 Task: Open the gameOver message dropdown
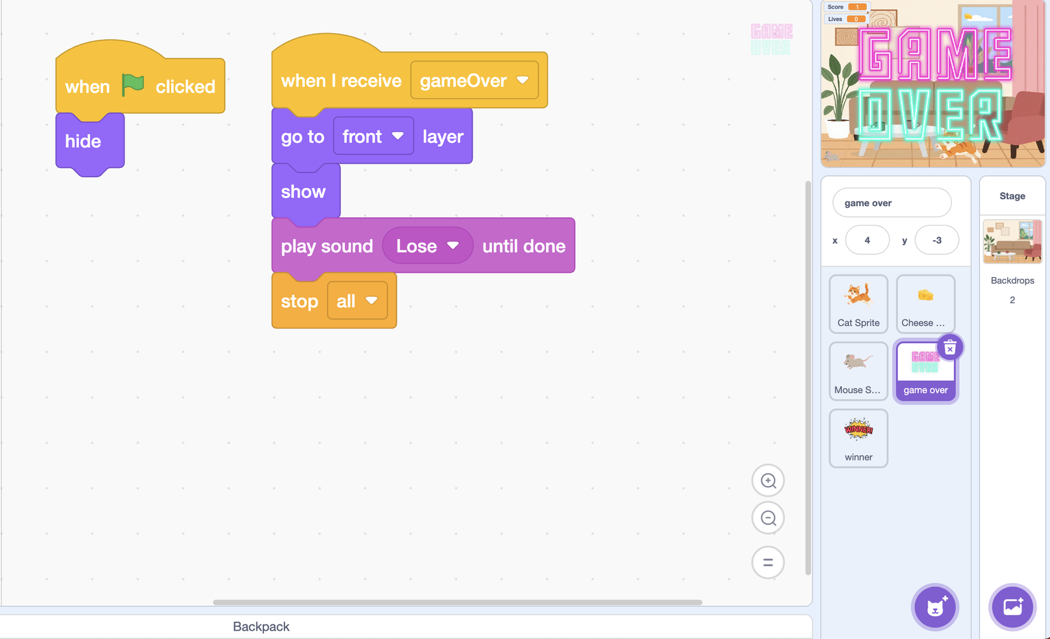474,81
